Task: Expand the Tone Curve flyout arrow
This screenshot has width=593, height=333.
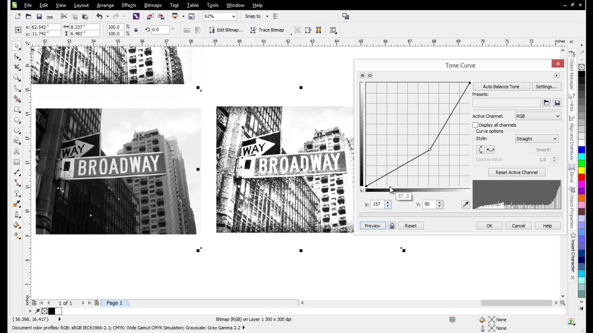Action: [556, 75]
